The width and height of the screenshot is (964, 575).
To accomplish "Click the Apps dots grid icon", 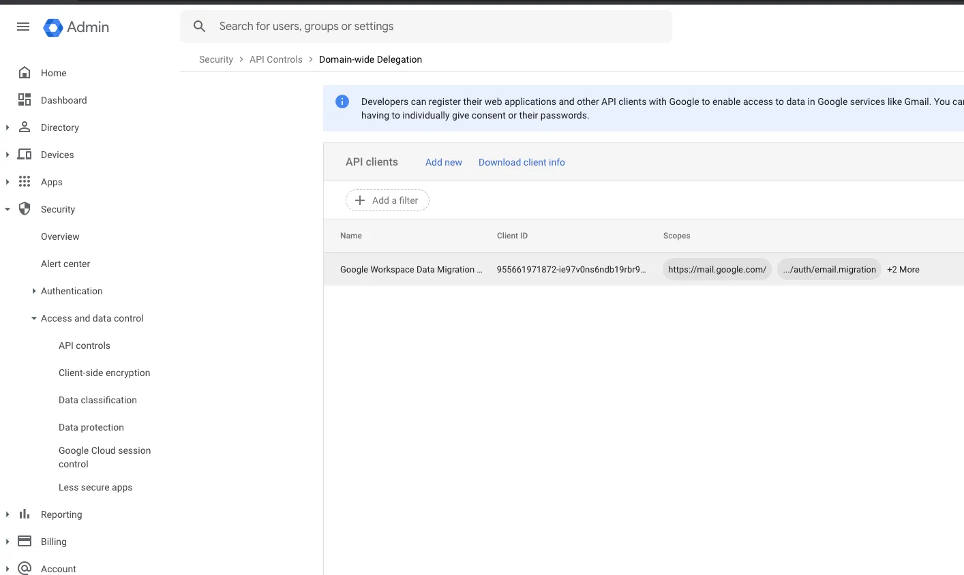I will pyautogui.click(x=25, y=181).
